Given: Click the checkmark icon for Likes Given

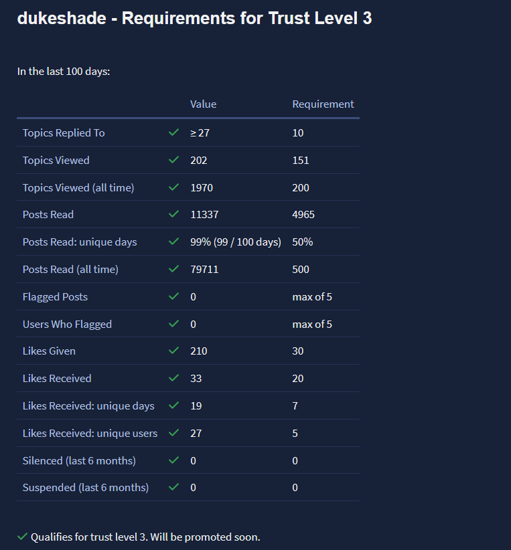Looking at the screenshot, I should (174, 351).
